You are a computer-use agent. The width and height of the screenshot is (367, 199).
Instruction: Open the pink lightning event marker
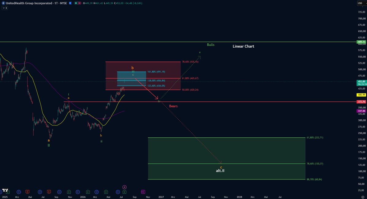tap(124, 187)
